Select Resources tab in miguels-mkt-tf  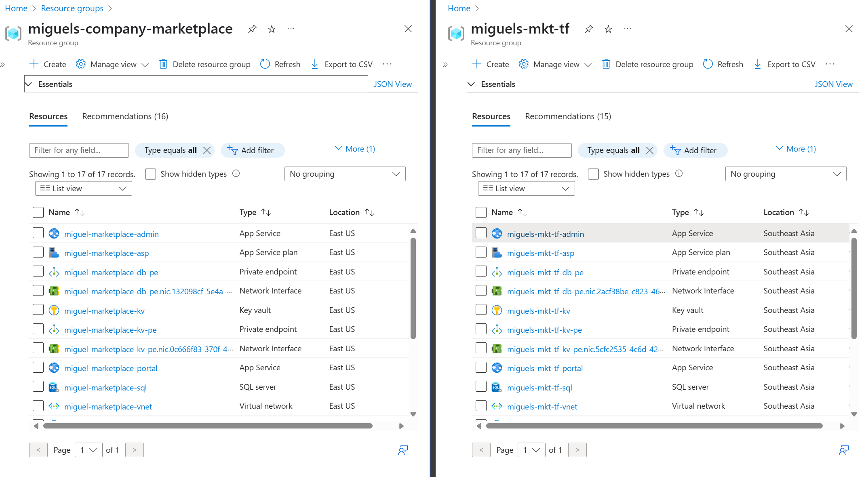pos(491,116)
